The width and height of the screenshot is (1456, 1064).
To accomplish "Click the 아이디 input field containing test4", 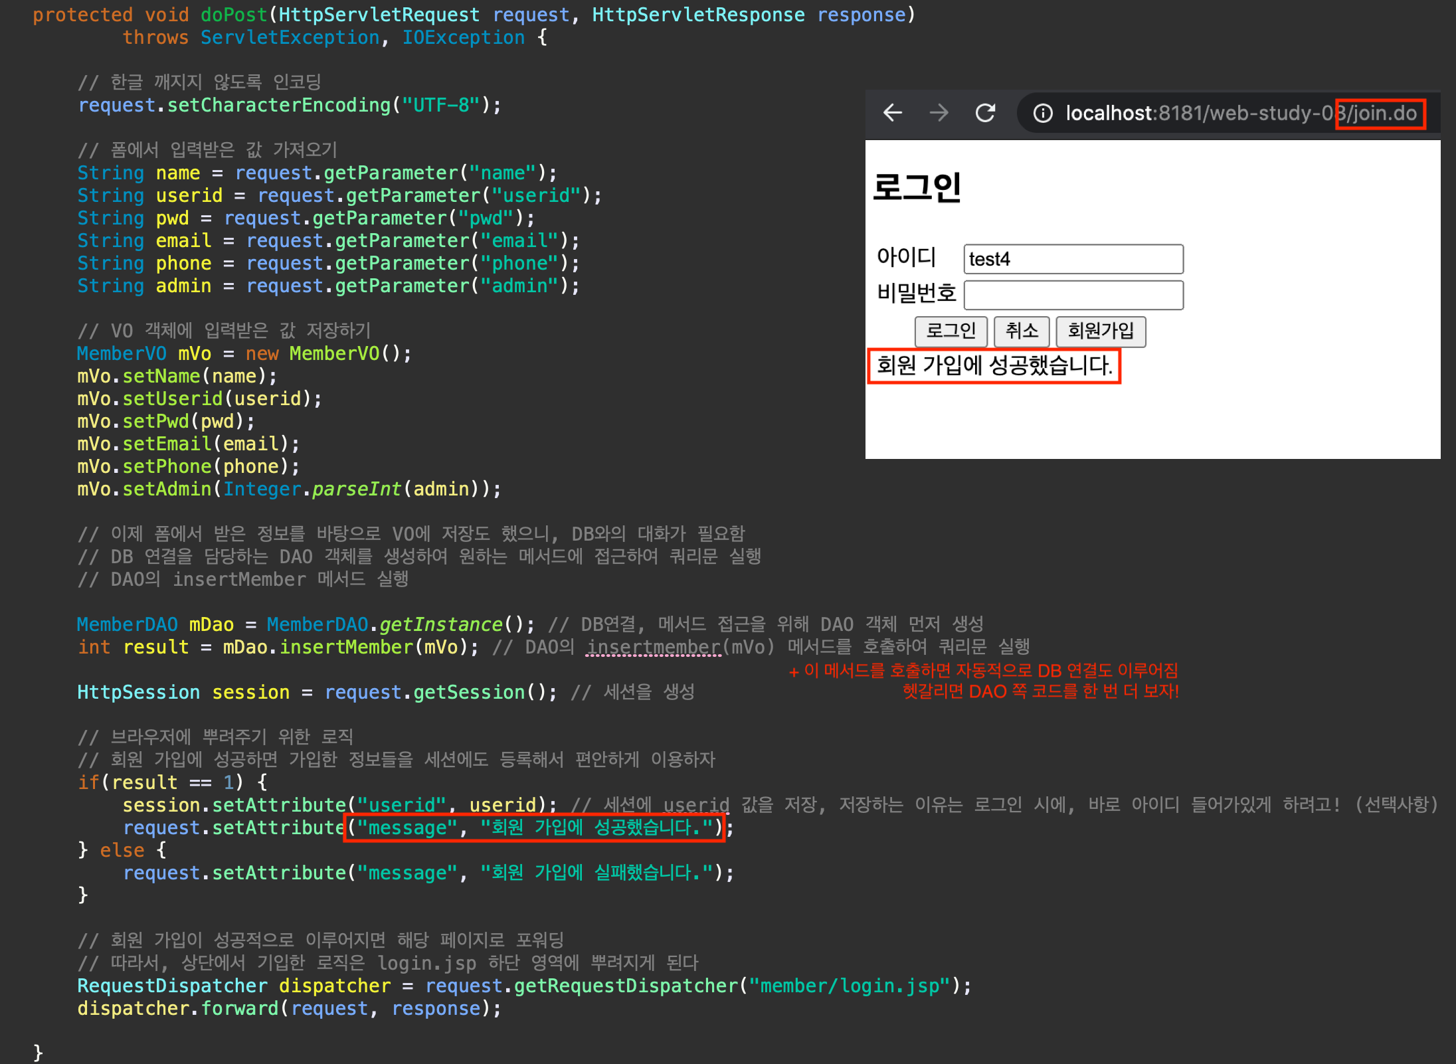I will click(1073, 259).
